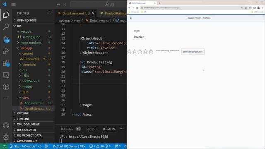Open the Extensions view in activity bar
265x149 pixels.
pos(6,63)
